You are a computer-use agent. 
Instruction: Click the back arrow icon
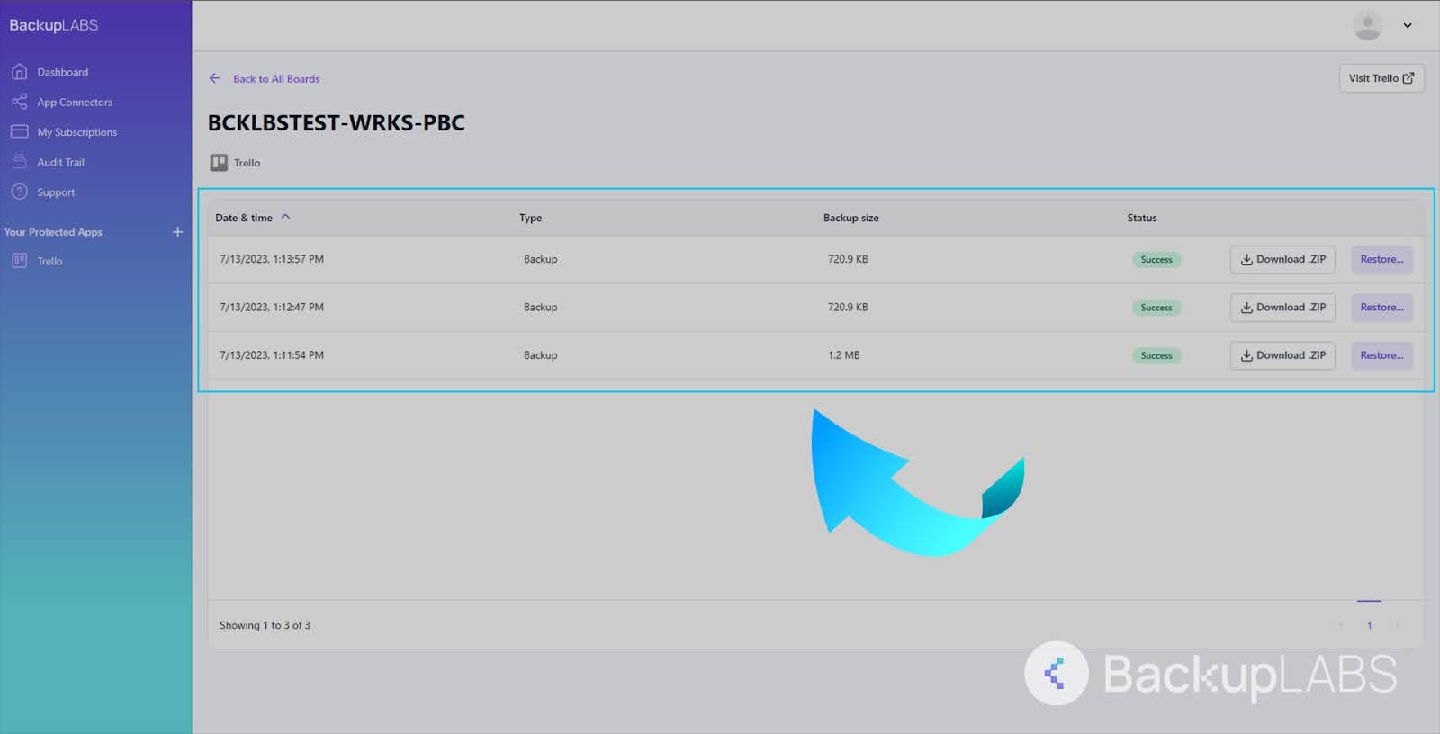click(214, 78)
